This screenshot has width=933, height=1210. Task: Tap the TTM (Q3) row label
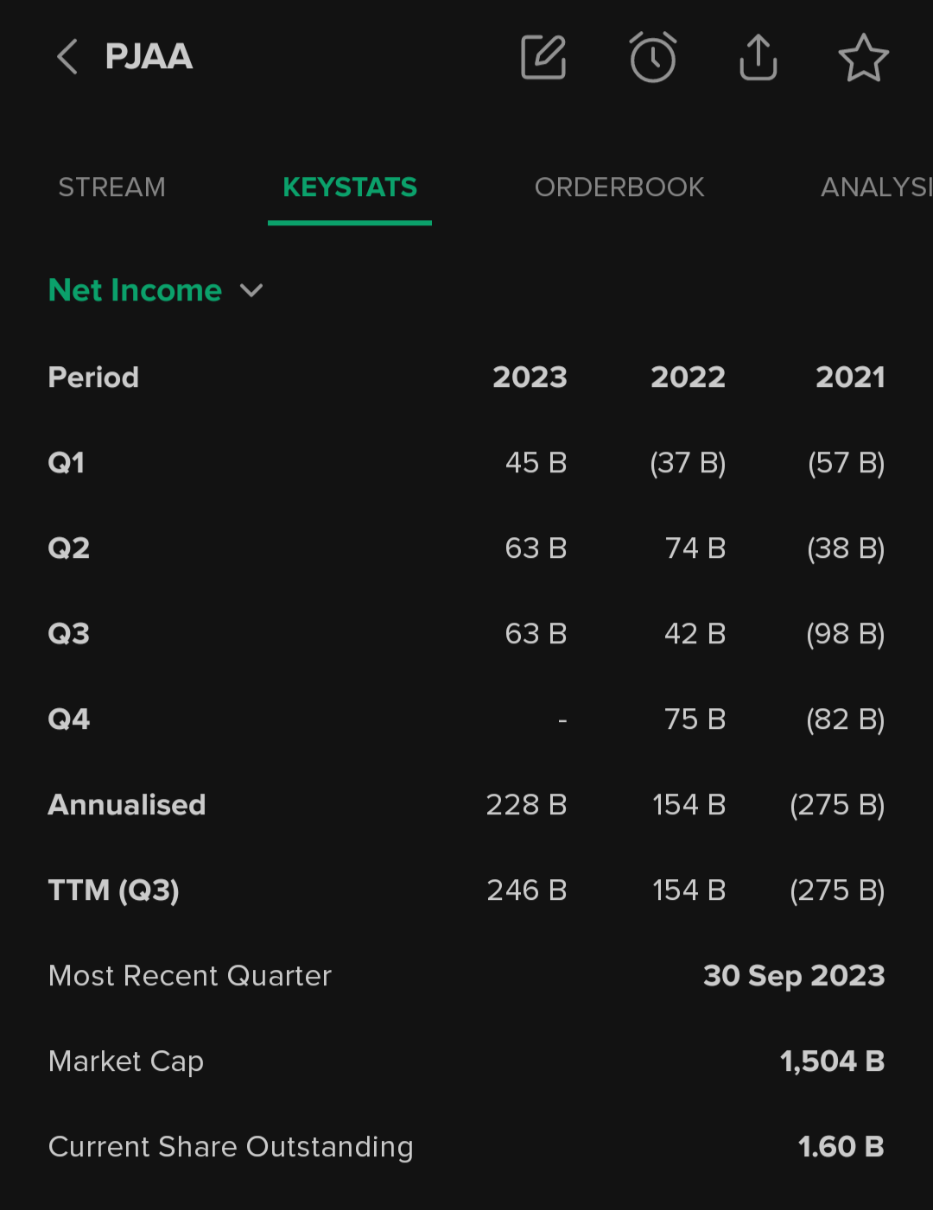(x=114, y=890)
